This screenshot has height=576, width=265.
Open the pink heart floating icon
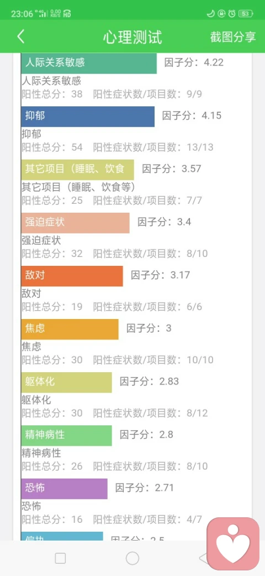[233, 544]
